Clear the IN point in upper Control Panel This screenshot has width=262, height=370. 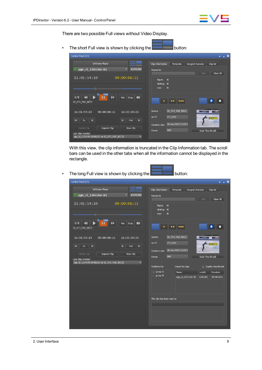[x=92, y=120]
